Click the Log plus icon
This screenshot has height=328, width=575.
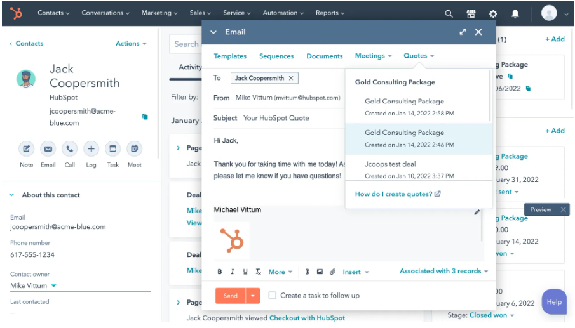pos(91,148)
